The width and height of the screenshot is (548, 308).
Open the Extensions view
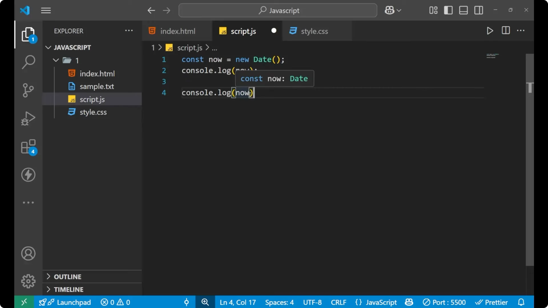(28, 147)
